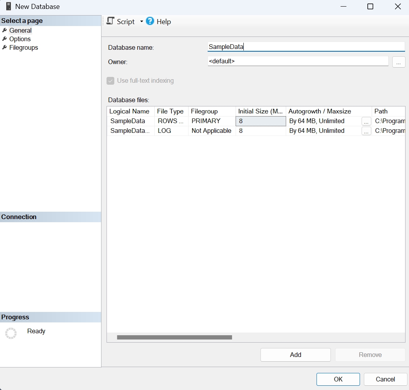Image resolution: width=409 pixels, height=390 pixels.
Task: Select the General page wrench icon
Action: click(x=5, y=30)
